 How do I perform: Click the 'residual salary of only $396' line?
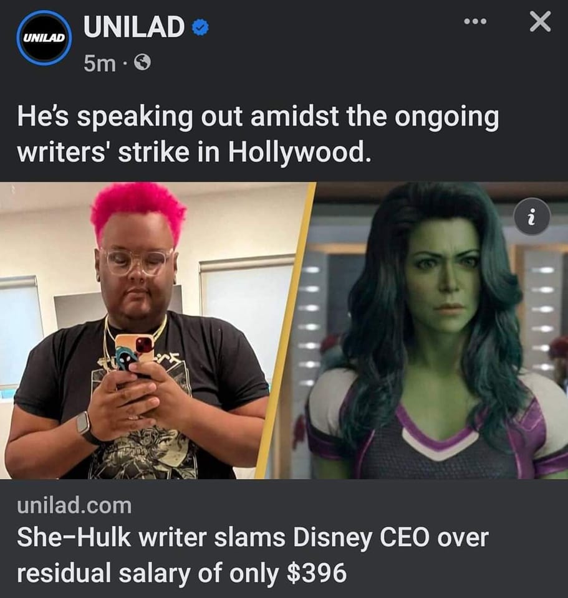181,572
